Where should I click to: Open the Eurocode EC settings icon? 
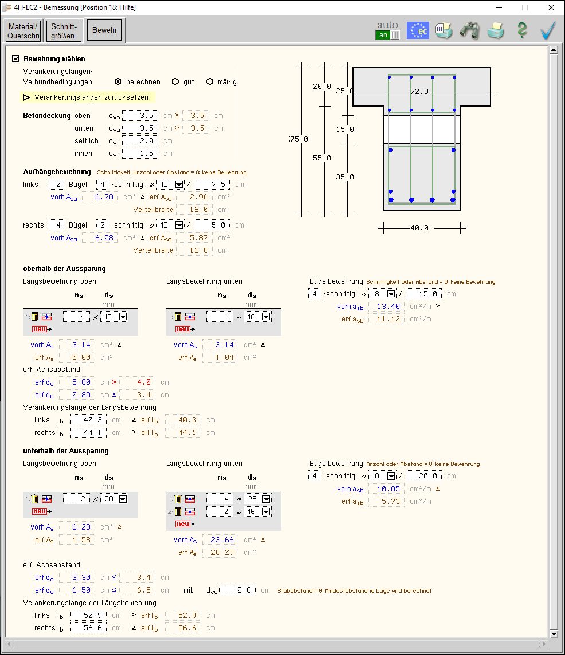pyautogui.click(x=418, y=30)
